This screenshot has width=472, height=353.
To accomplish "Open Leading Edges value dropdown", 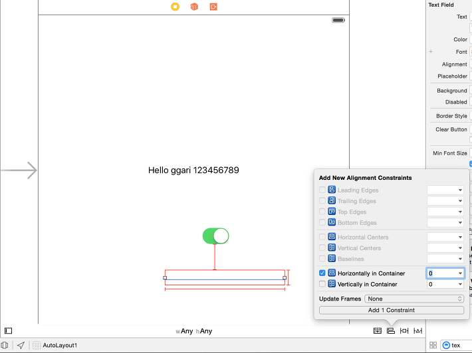I will click(x=460, y=190).
